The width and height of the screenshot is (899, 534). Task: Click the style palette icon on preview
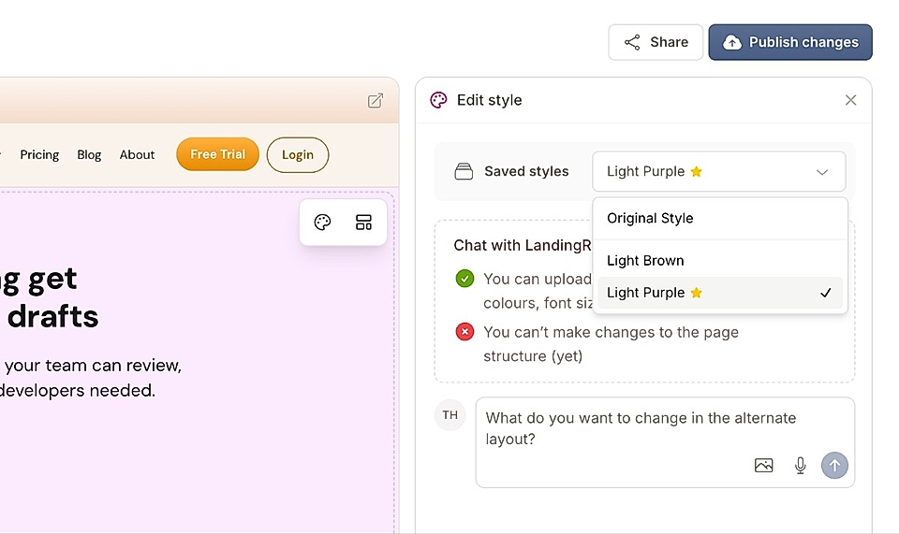(x=322, y=222)
